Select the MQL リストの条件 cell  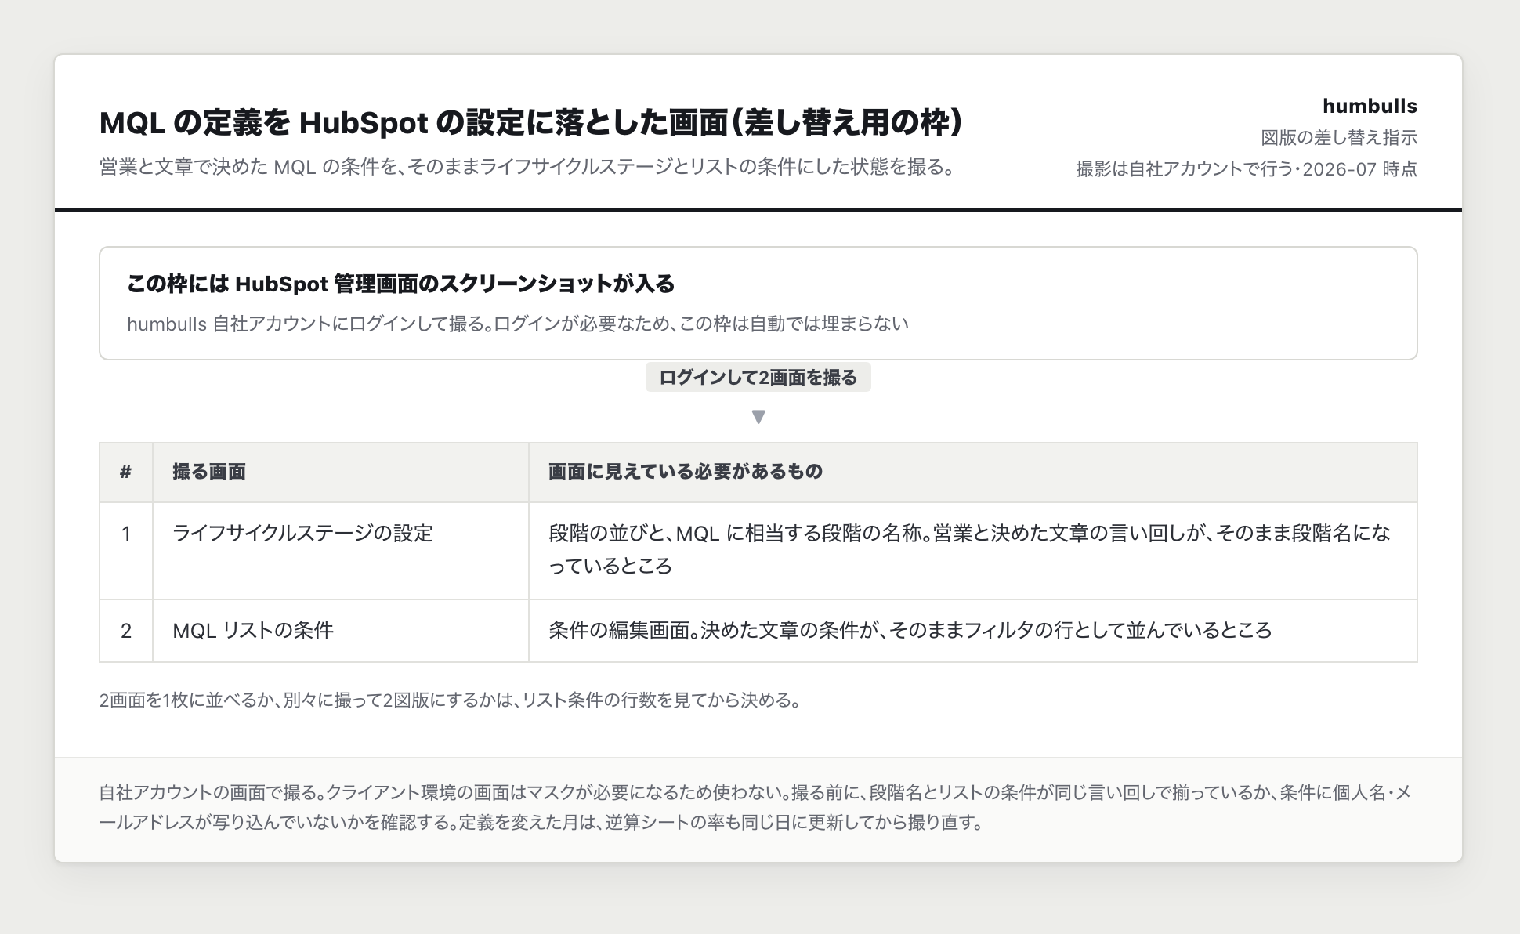pyautogui.click(x=341, y=631)
